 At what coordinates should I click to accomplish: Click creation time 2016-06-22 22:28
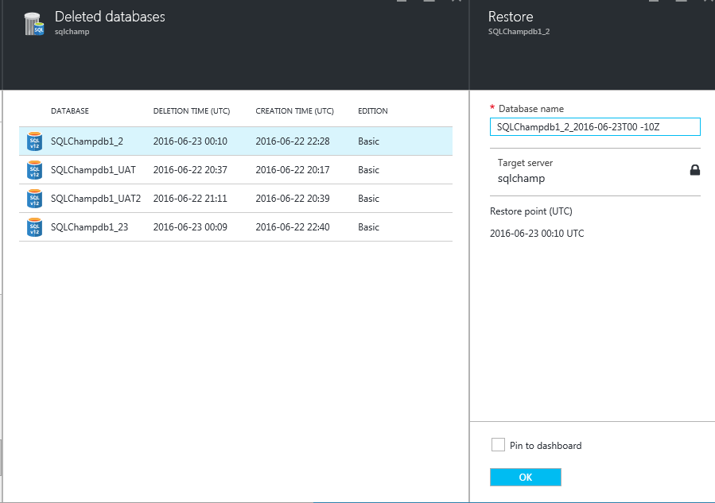coord(293,141)
